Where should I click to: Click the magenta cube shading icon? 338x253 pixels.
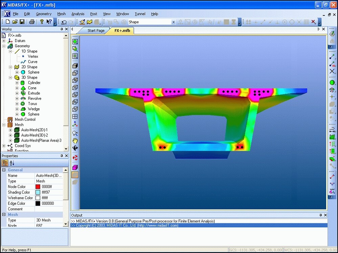coord(75,168)
